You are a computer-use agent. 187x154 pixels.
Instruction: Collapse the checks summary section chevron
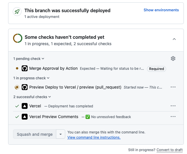(x=174, y=39)
